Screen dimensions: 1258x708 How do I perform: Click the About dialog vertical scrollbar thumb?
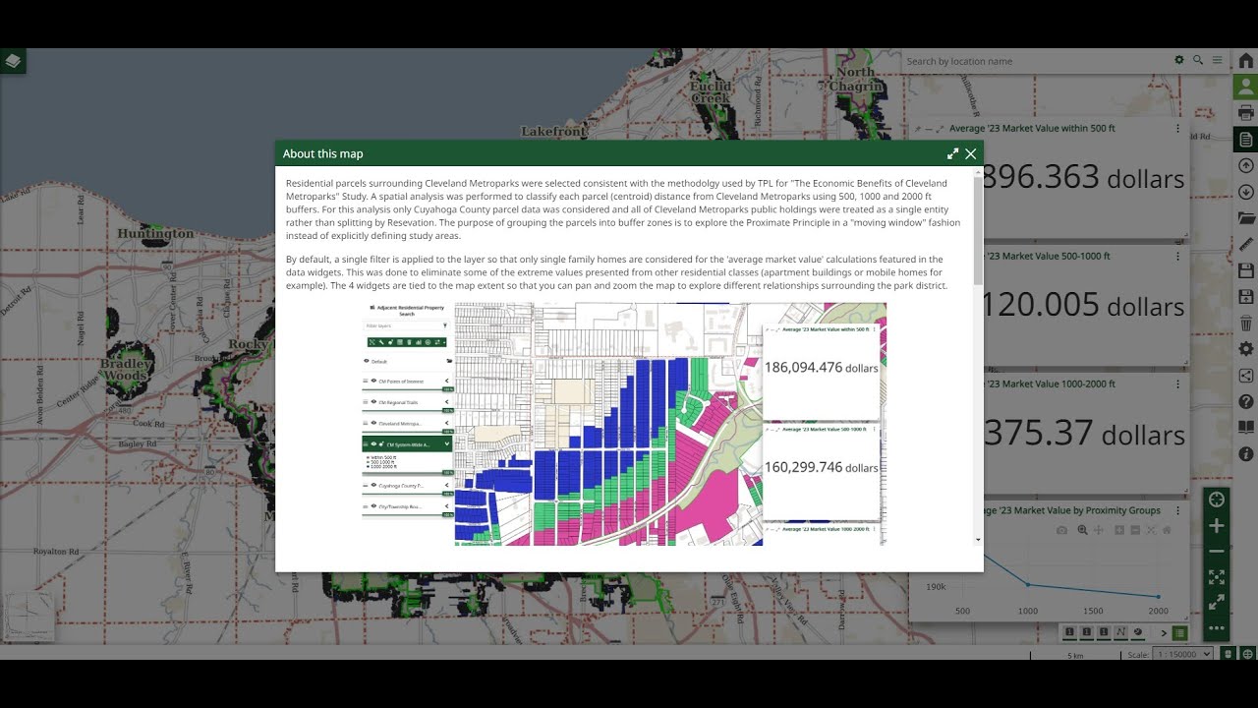click(x=978, y=232)
